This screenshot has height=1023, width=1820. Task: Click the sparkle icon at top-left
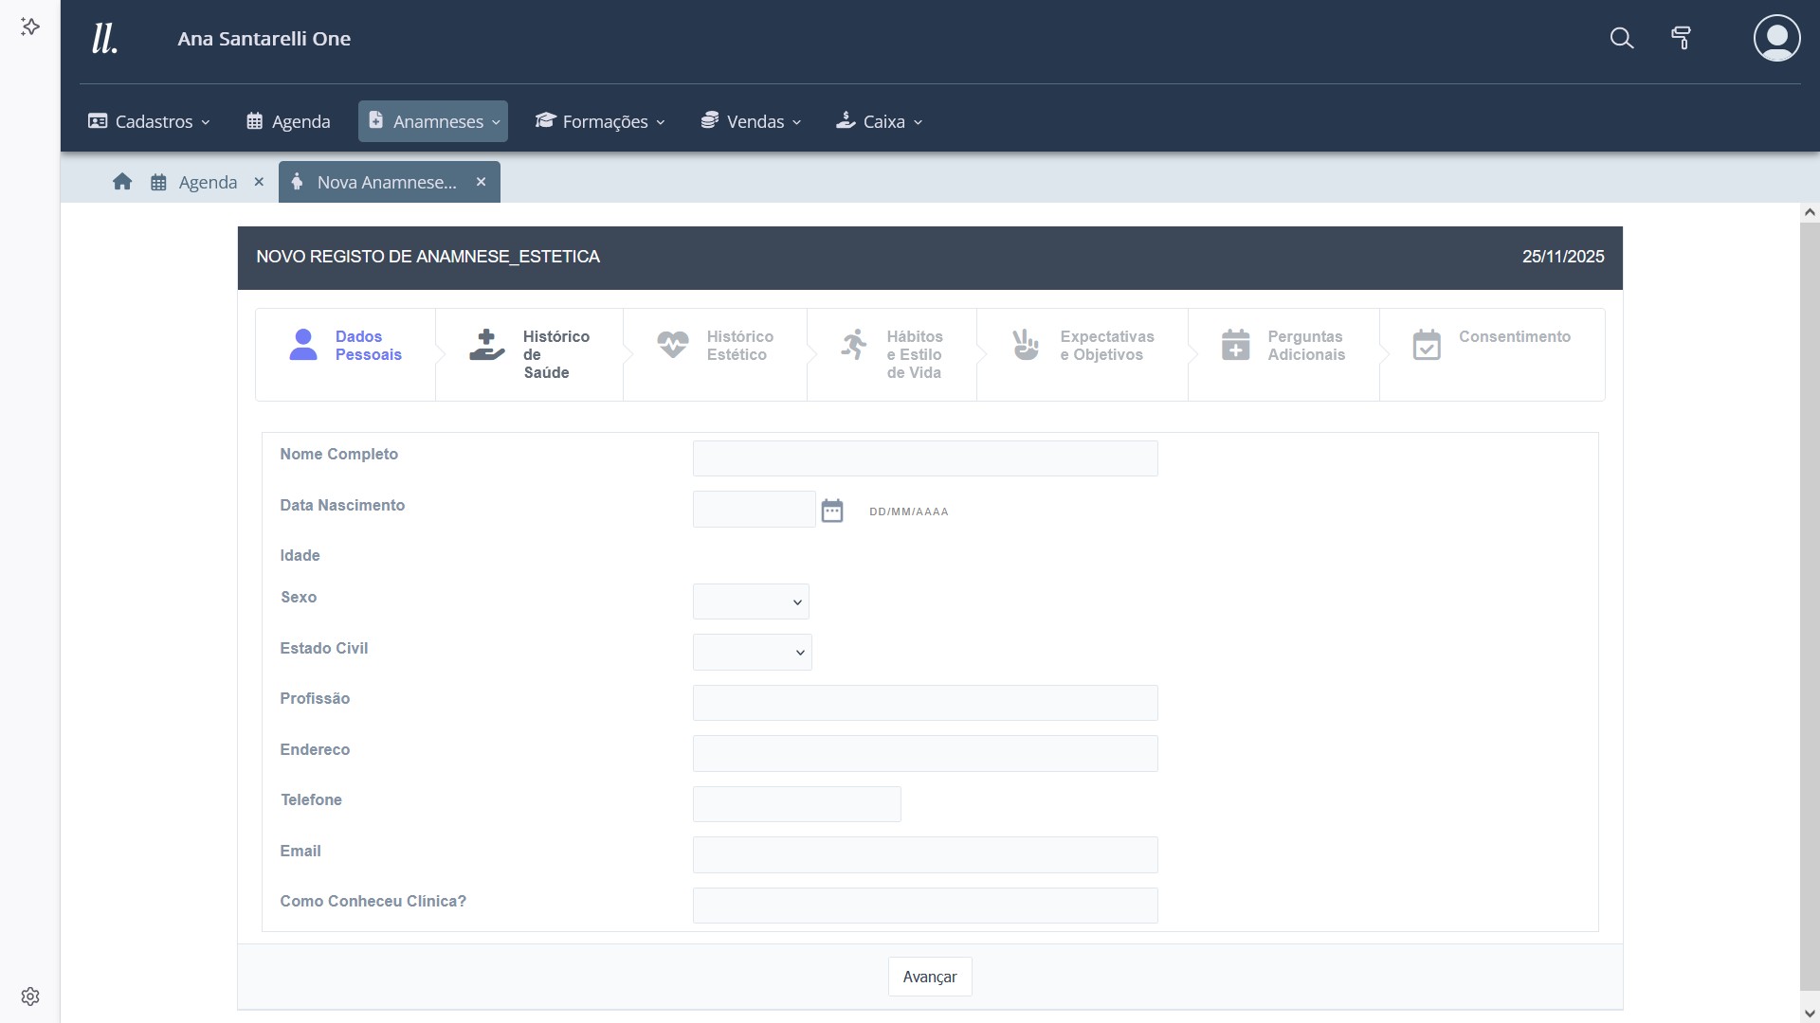pos(30,27)
